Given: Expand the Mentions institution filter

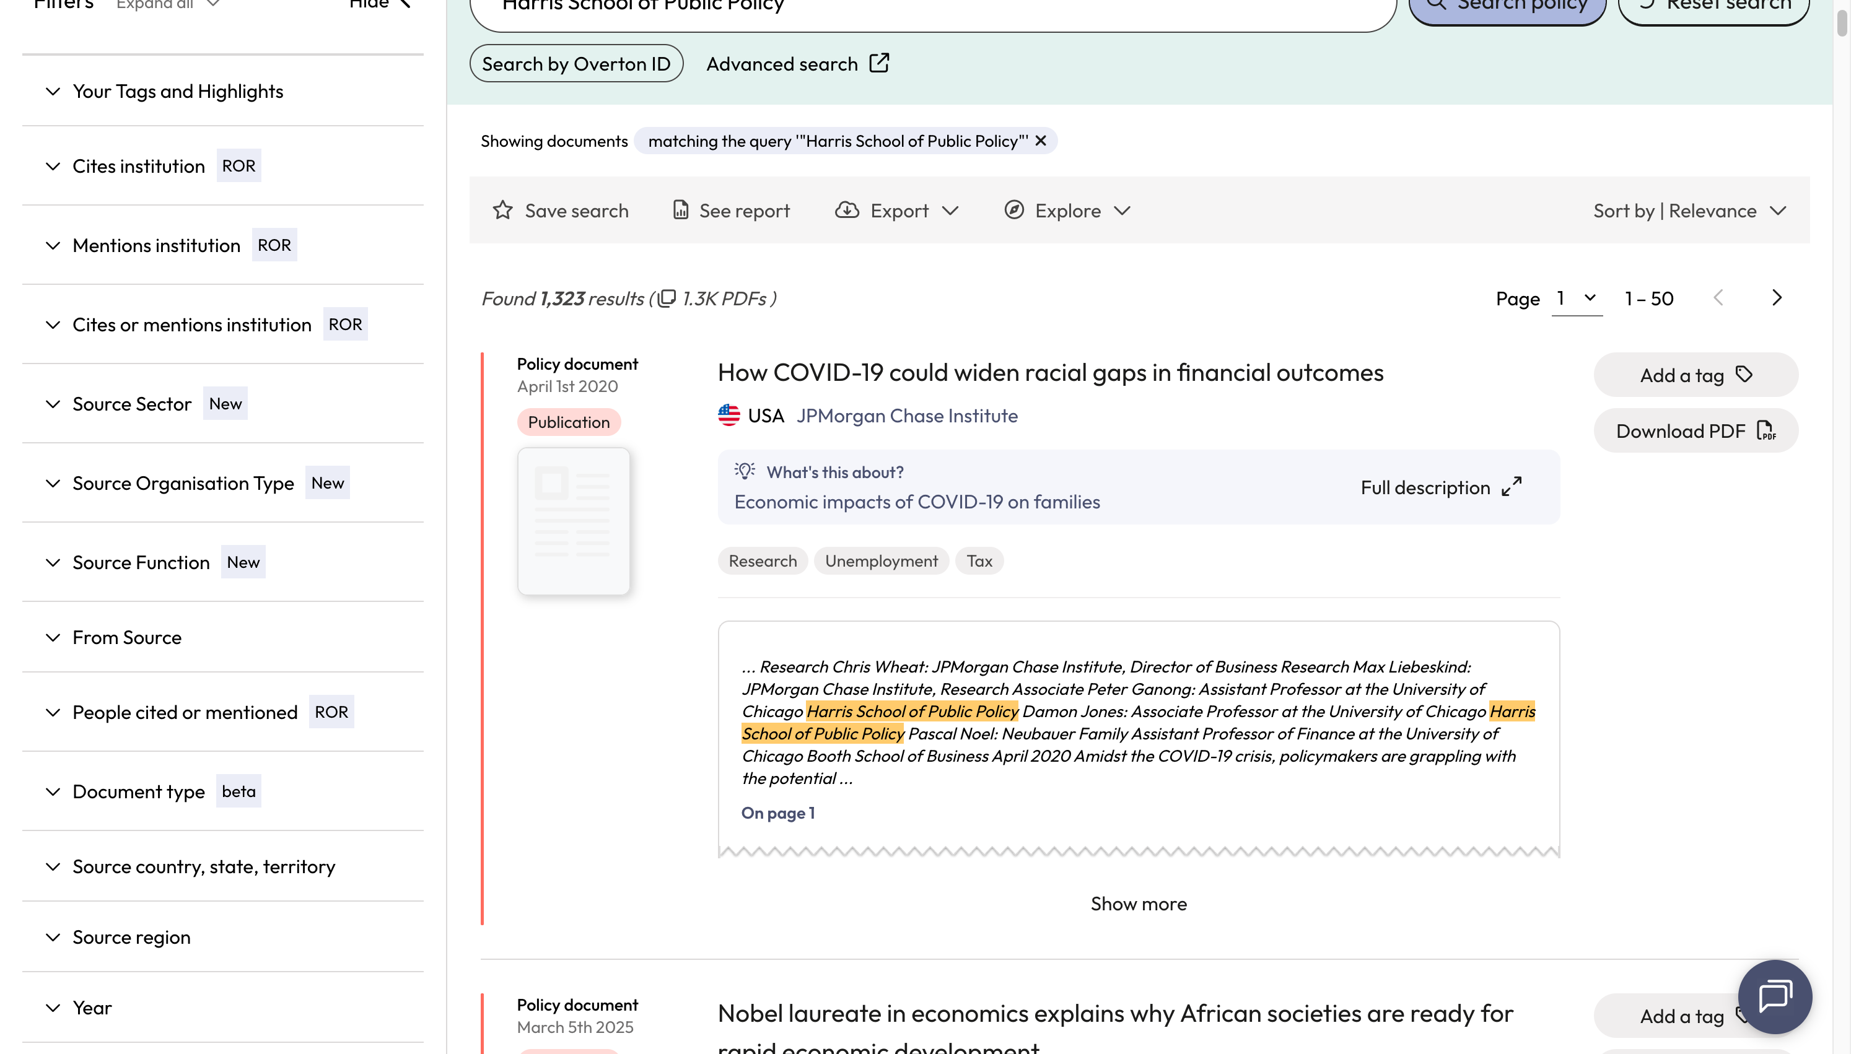Looking at the screenshot, I should click(x=223, y=245).
